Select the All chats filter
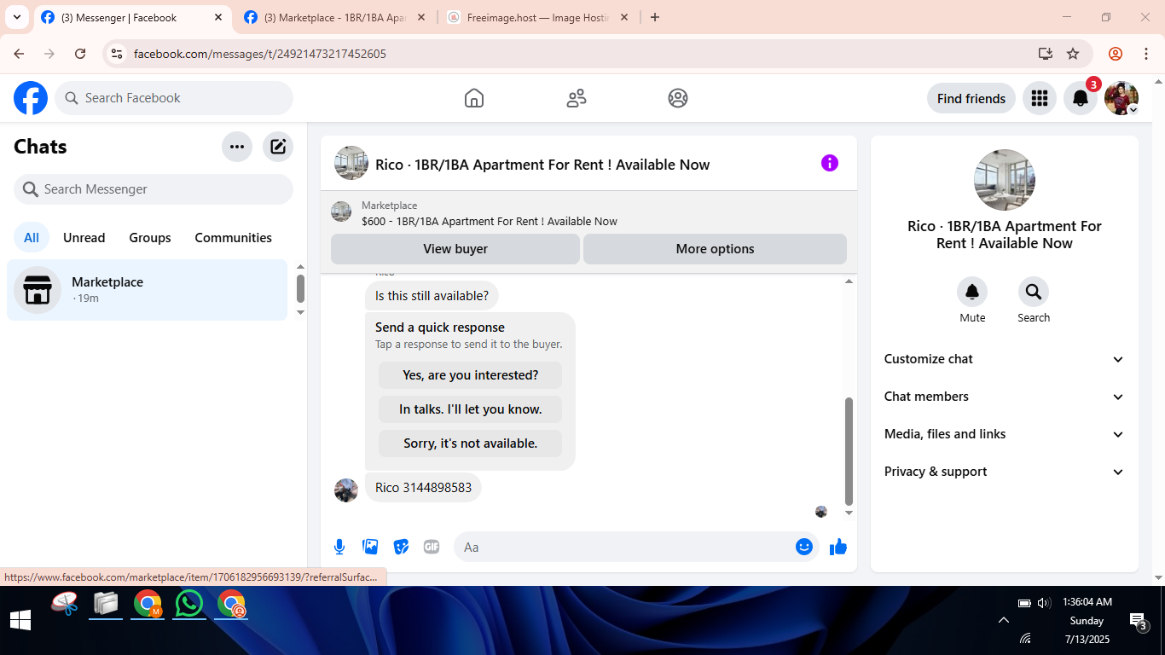This screenshot has height=655, width=1165. click(32, 238)
